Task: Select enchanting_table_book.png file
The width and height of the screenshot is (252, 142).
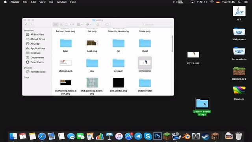Action: point(66,83)
